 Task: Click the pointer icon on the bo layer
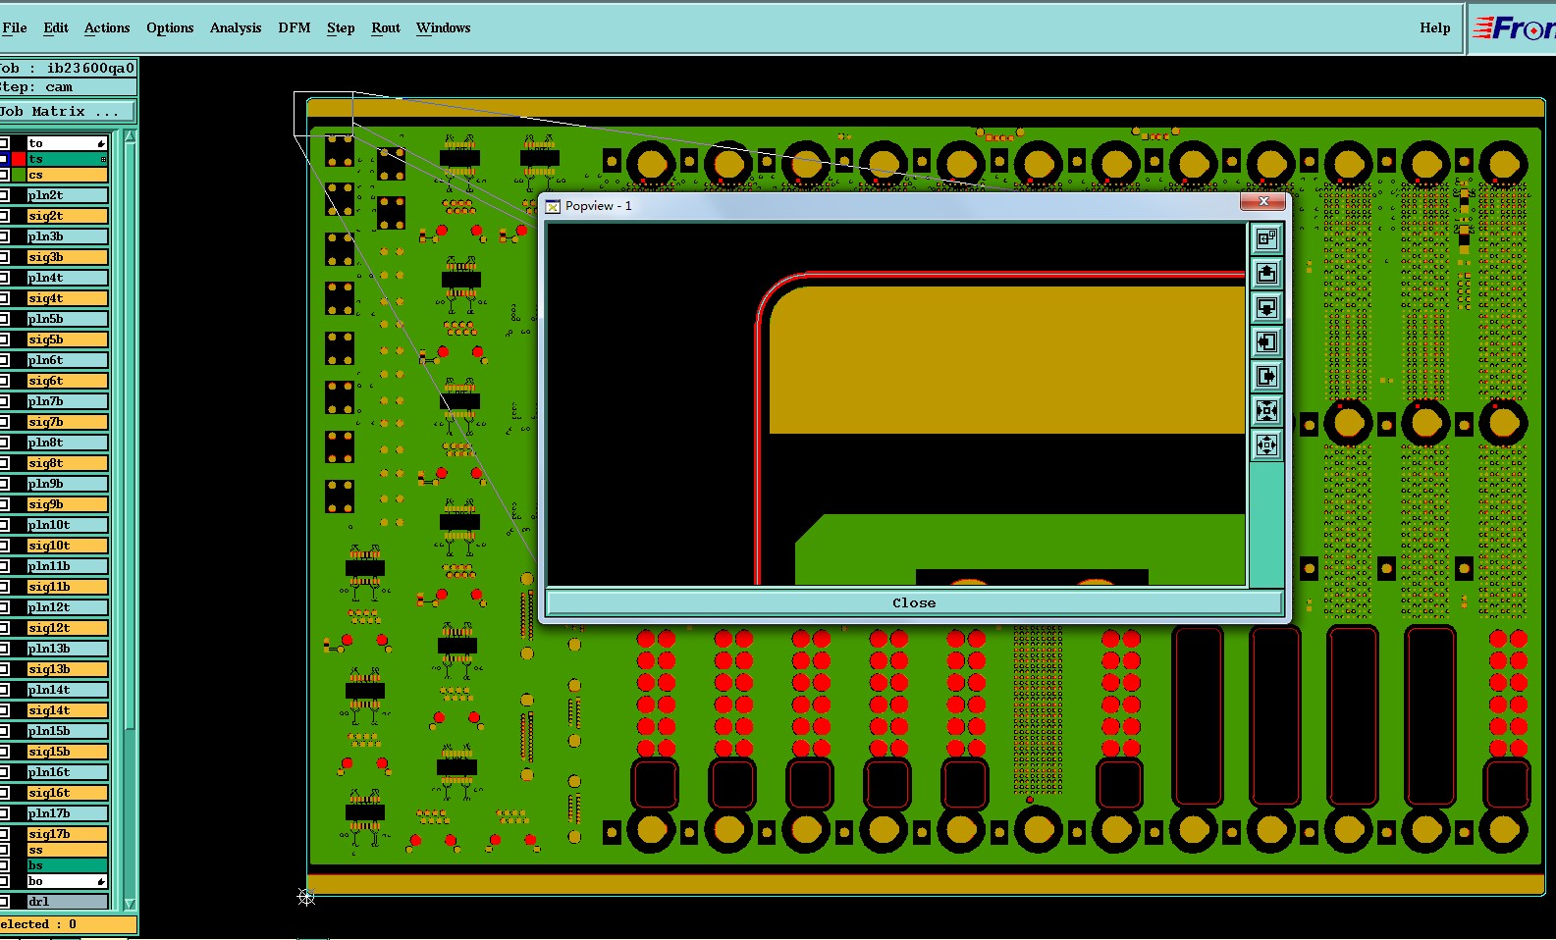[101, 881]
